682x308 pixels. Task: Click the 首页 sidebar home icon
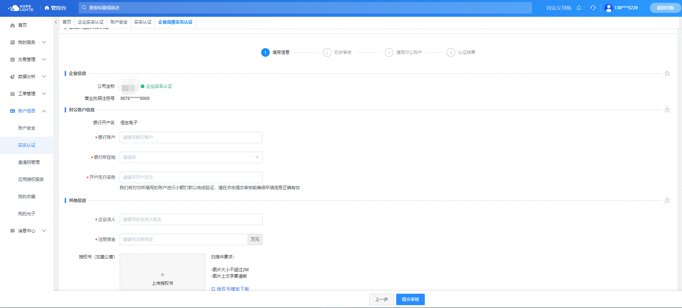pyautogui.click(x=13, y=25)
